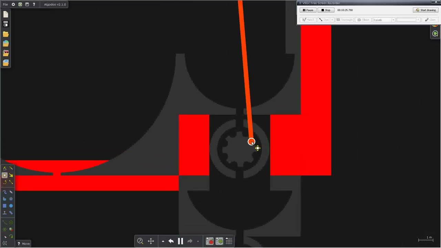Select the Knife cutting tool
Screen dimensions: 441x248
click(x=11, y=168)
